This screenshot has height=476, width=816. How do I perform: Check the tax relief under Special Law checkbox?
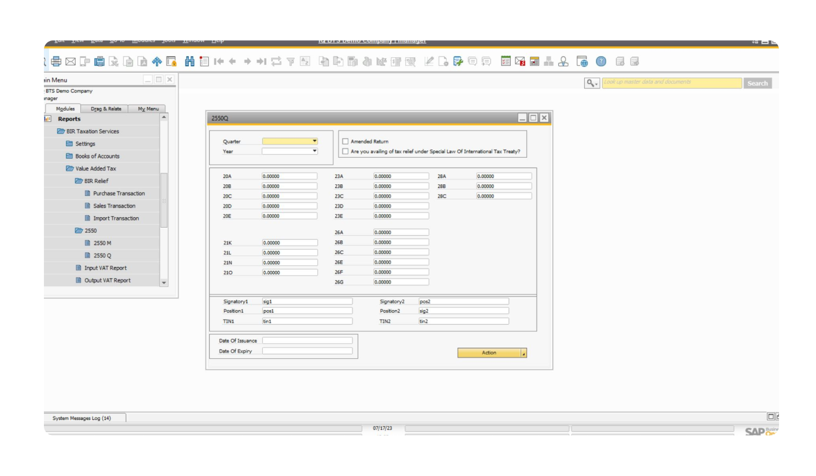(346, 151)
